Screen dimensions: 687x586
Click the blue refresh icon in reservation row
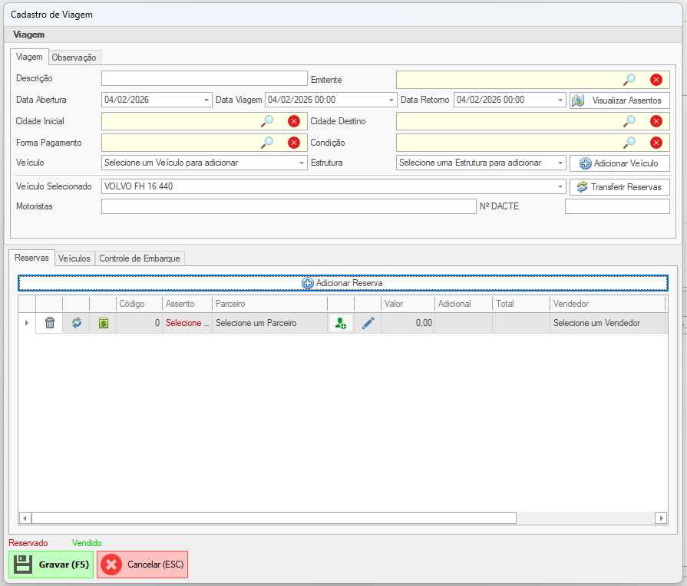(76, 323)
